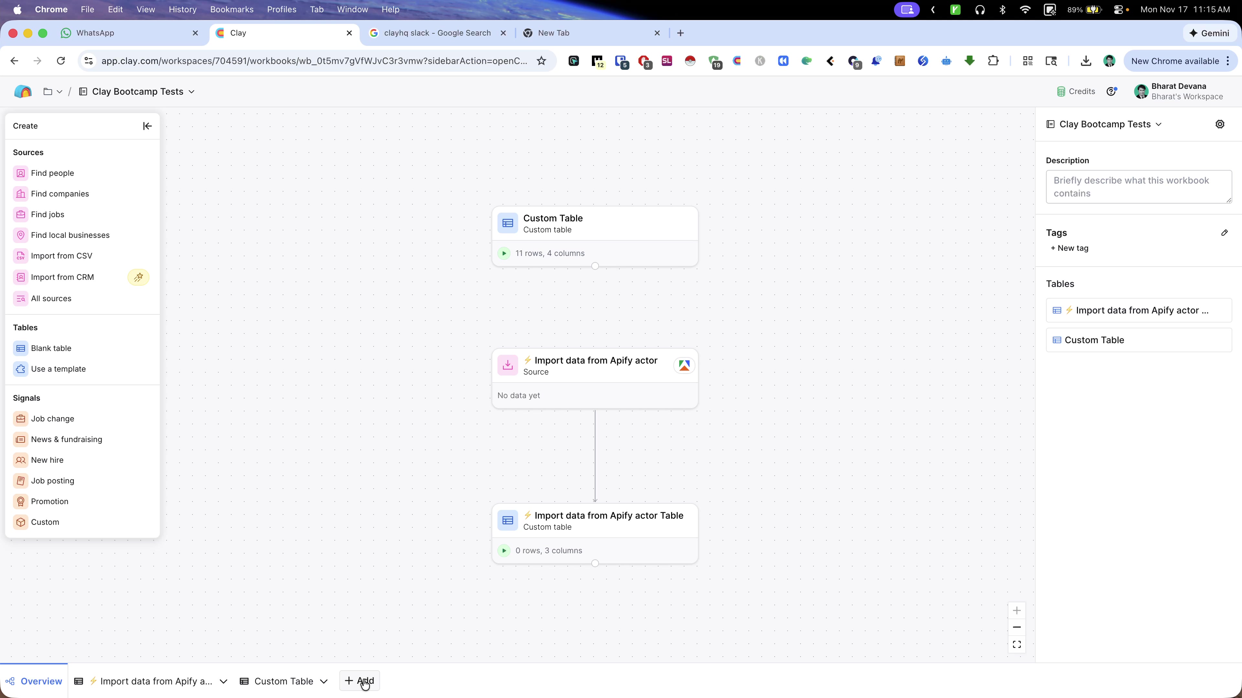
Task: Expand Clay Bootcamp Tests breadcrumb dropdown
Action: point(191,91)
